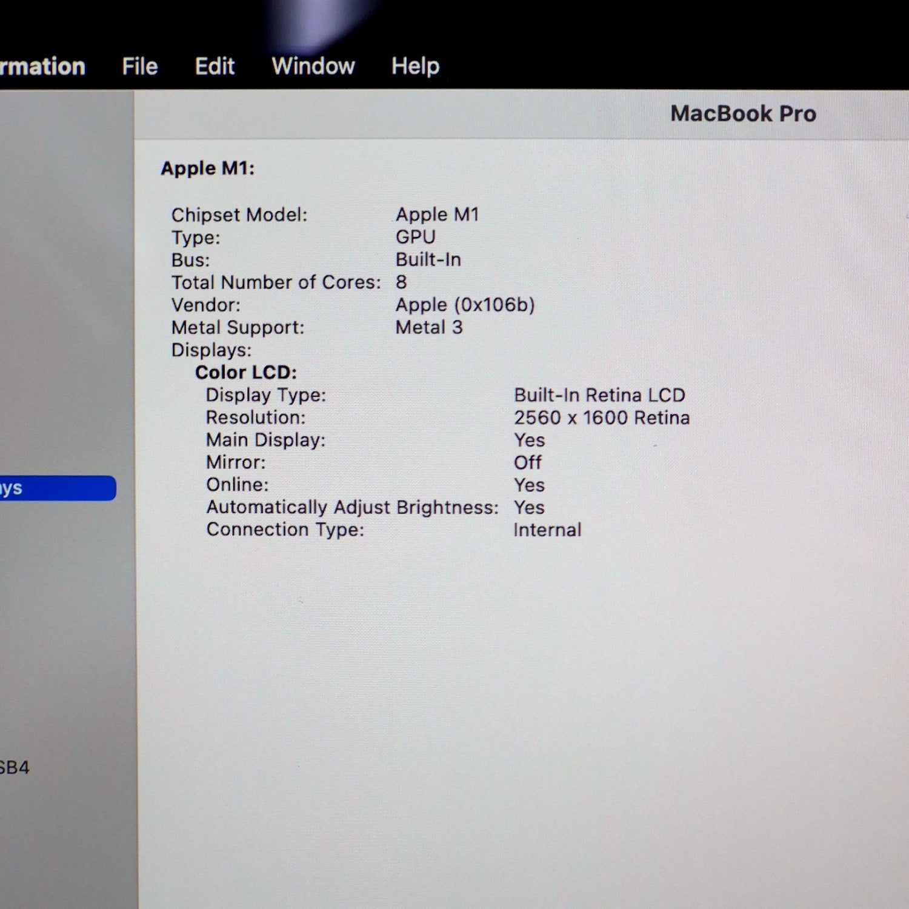This screenshot has width=909, height=909.
Task: Open the Window menu
Action: coord(313,66)
